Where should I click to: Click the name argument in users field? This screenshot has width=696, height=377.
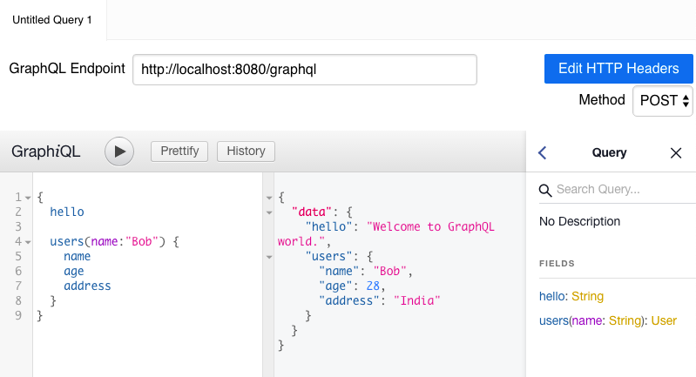click(586, 320)
